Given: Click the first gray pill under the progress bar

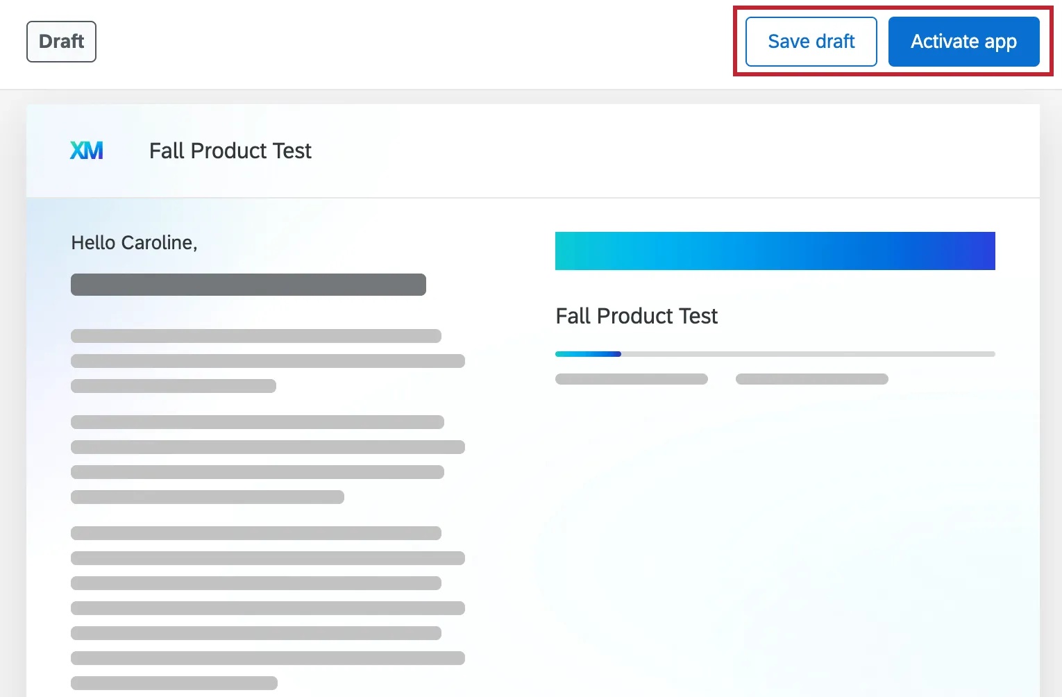Looking at the screenshot, I should click(x=631, y=379).
